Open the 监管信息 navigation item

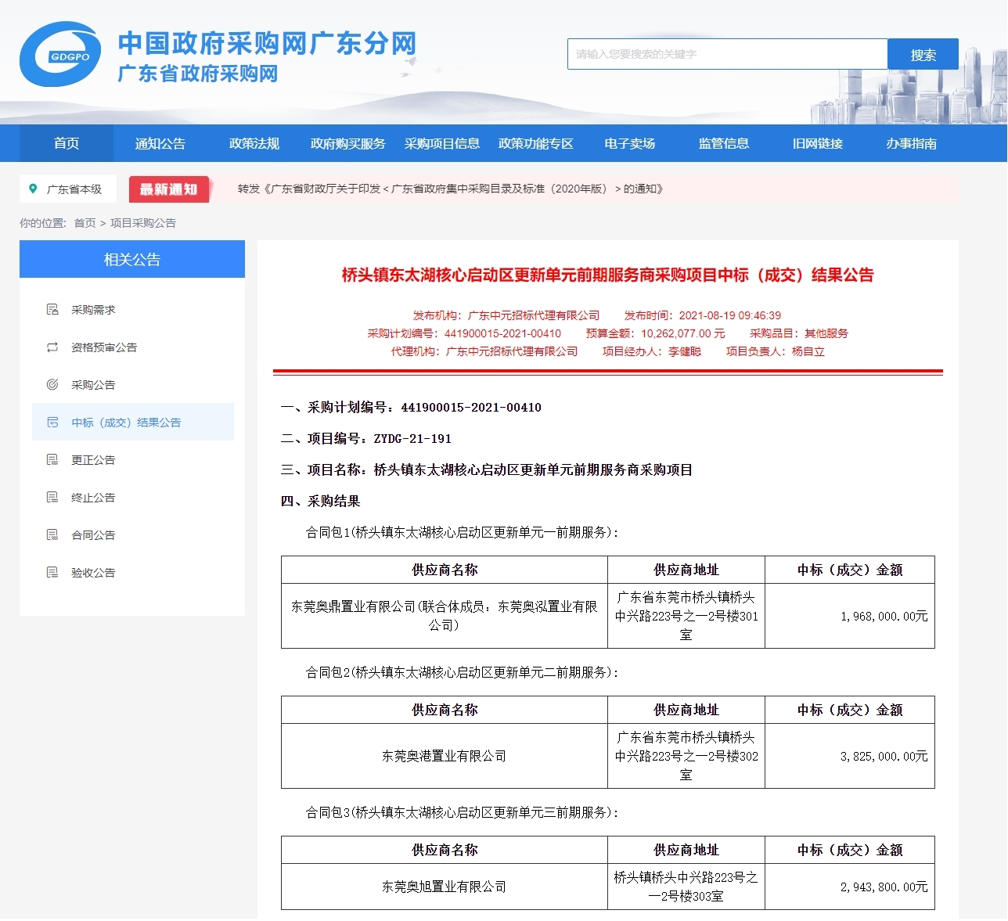(722, 143)
